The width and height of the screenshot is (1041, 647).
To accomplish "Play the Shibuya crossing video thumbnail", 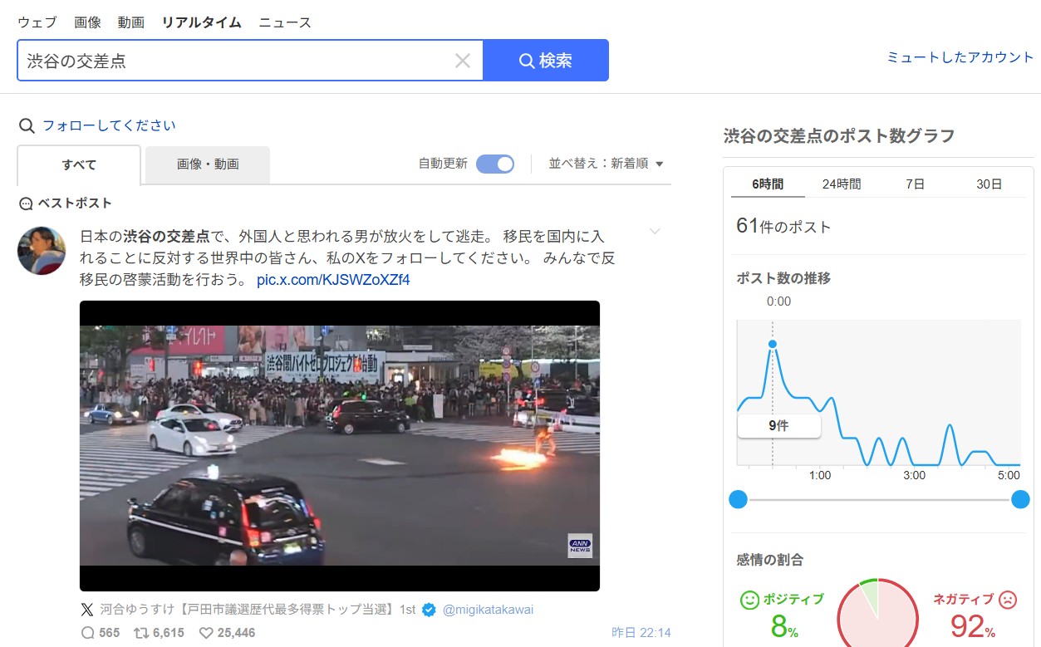I will pyautogui.click(x=340, y=445).
